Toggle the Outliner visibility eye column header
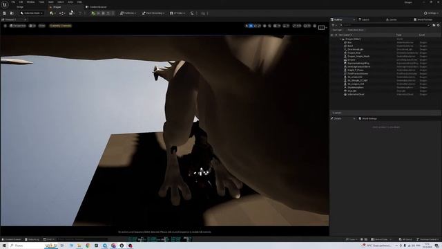442x249 pixels. pos(331,35)
